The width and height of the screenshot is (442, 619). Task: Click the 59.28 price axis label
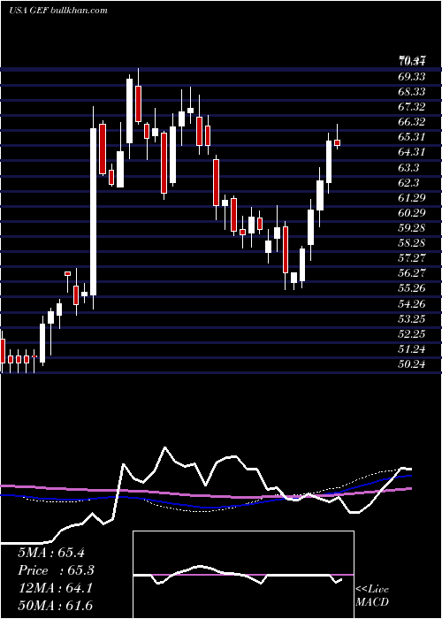[x=412, y=228]
